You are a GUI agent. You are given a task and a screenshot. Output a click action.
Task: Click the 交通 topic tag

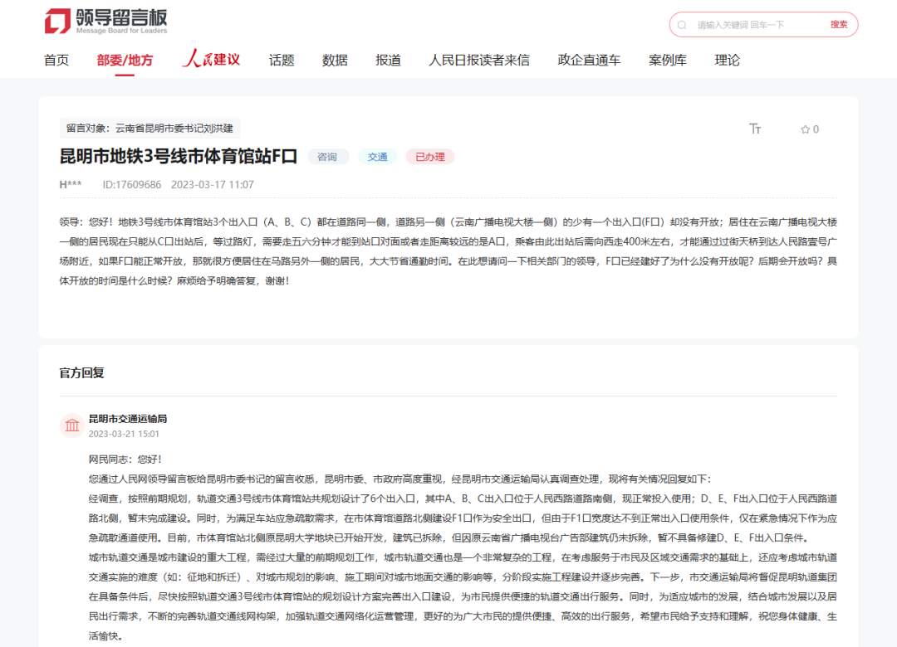coord(378,157)
